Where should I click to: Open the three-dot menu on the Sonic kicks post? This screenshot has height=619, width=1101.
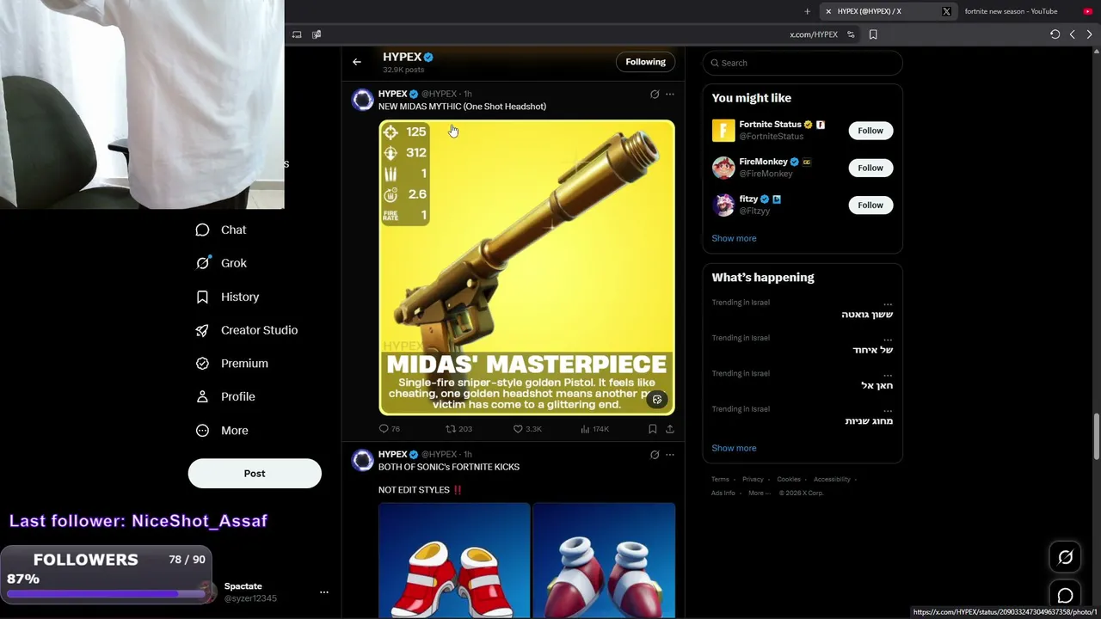pyautogui.click(x=670, y=454)
